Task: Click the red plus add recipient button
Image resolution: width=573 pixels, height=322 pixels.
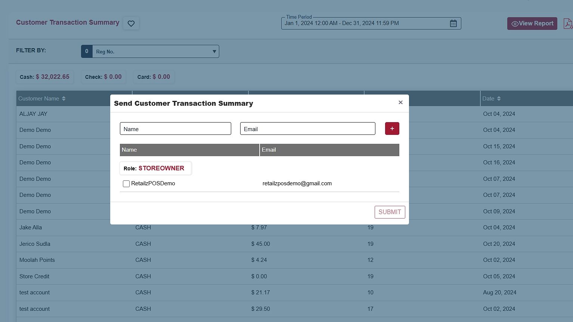Action: pos(392,129)
